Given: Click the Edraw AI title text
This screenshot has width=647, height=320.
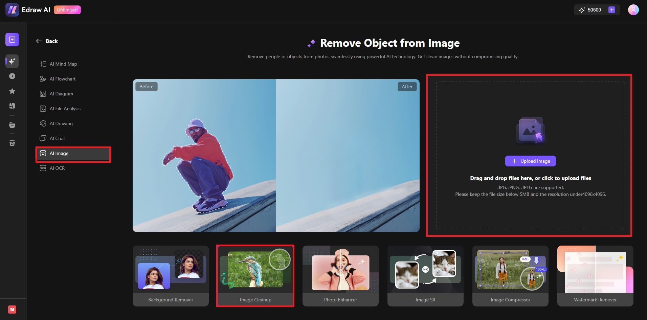Looking at the screenshot, I should tap(36, 10).
